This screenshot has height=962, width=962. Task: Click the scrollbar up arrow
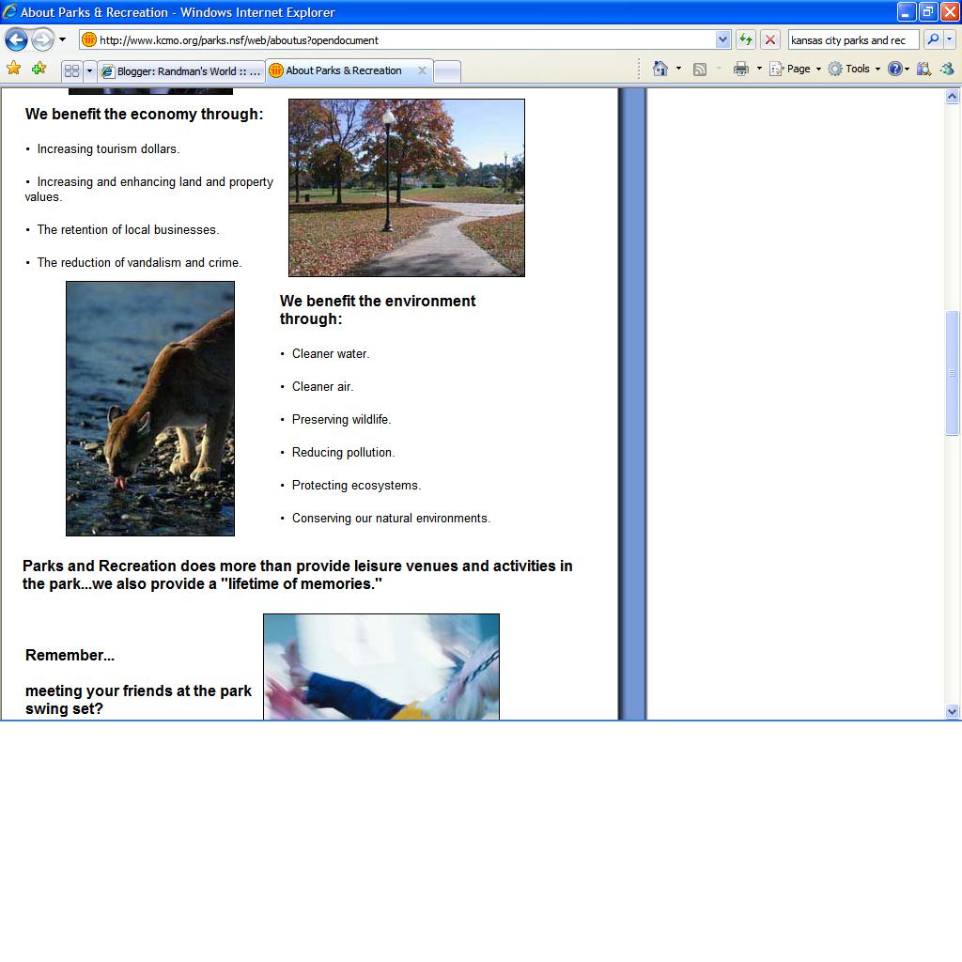coord(952,97)
